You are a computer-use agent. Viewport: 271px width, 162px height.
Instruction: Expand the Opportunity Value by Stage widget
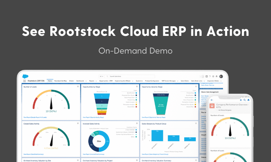pyautogui.click(x=196, y=87)
